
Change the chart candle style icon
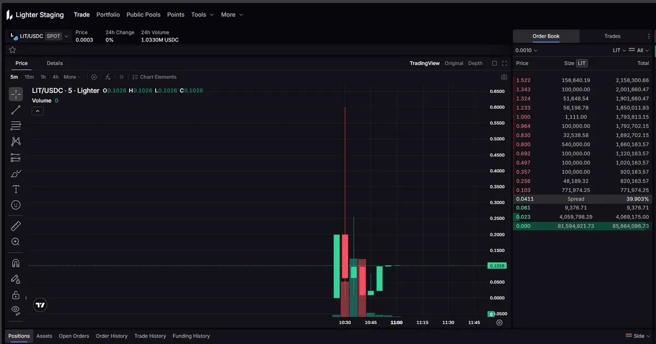point(121,77)
